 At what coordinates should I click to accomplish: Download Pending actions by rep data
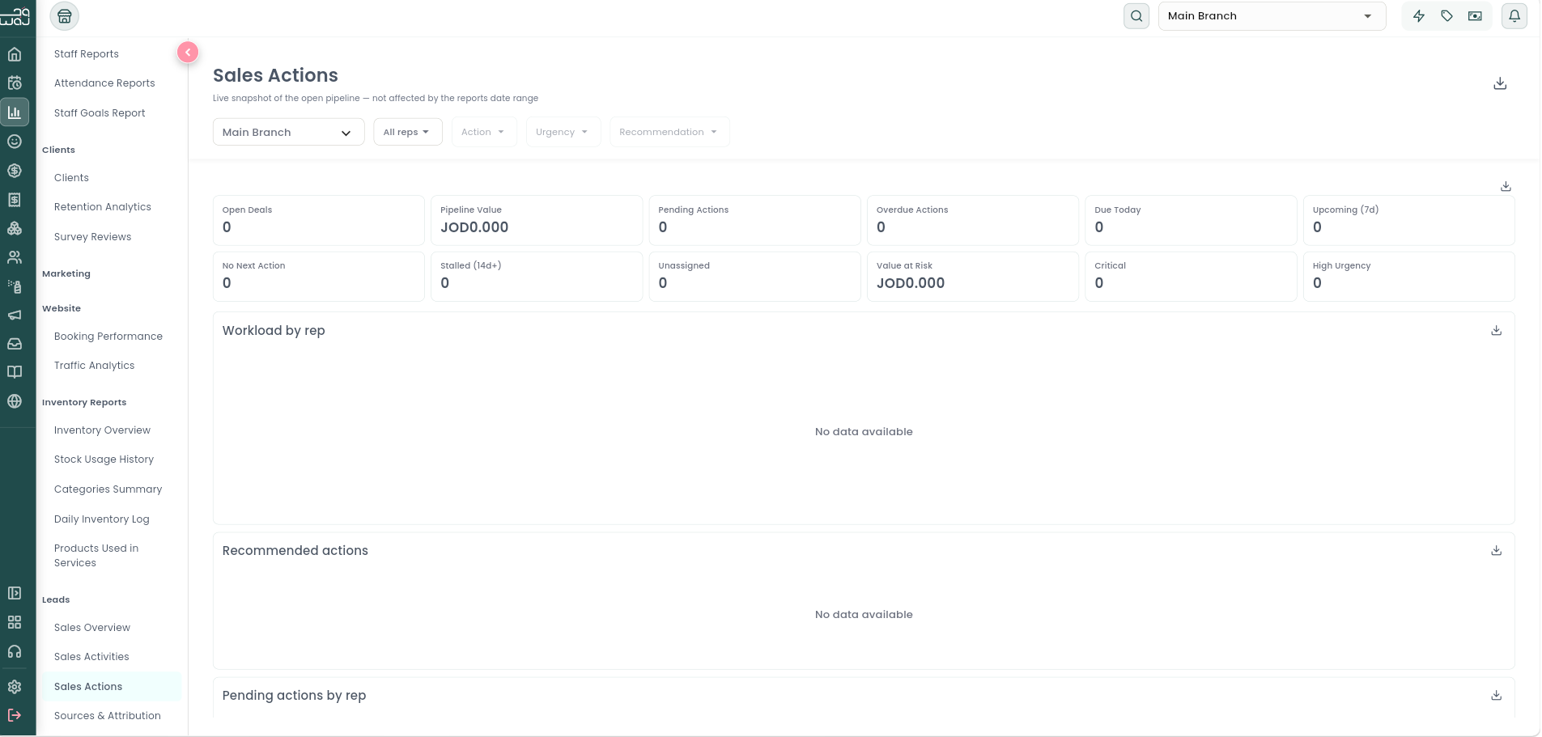(x=1497, y=696)
